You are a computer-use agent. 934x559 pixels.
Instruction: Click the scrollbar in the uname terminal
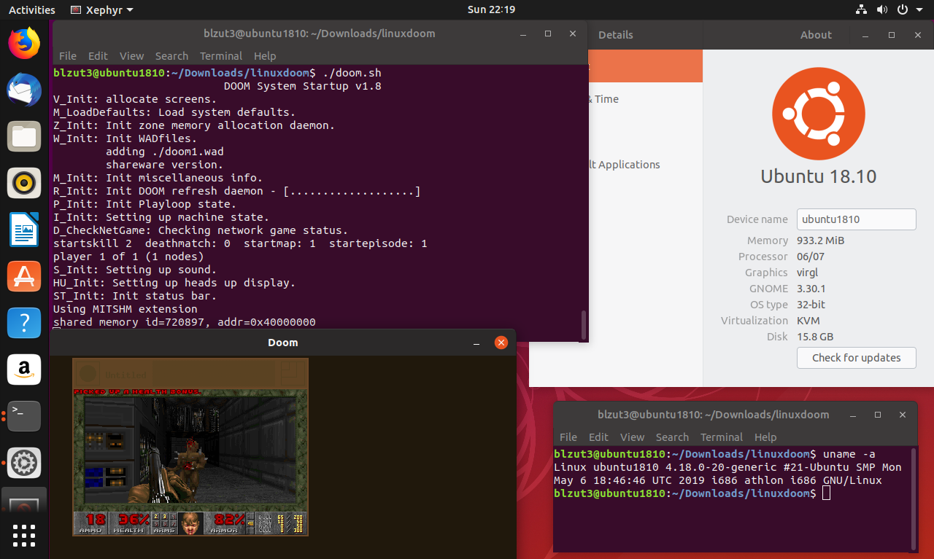point(913,500)
